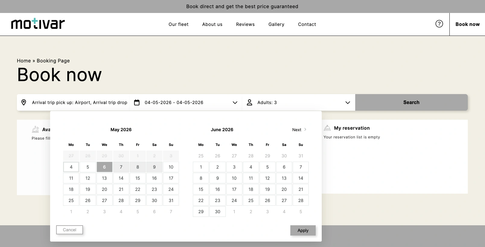Viewport: 485px width, 247px height.
Task: Click 'Your reservation list is empty' text
Action: coord(352,137)
